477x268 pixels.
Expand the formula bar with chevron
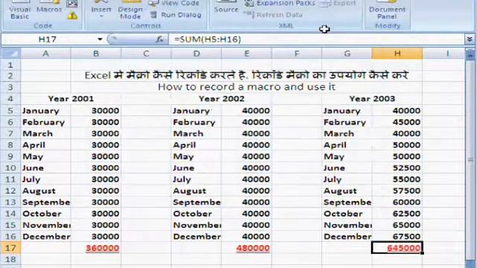470,39
